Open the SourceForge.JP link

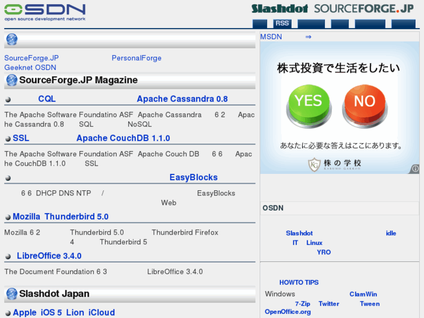click(31, 58)
